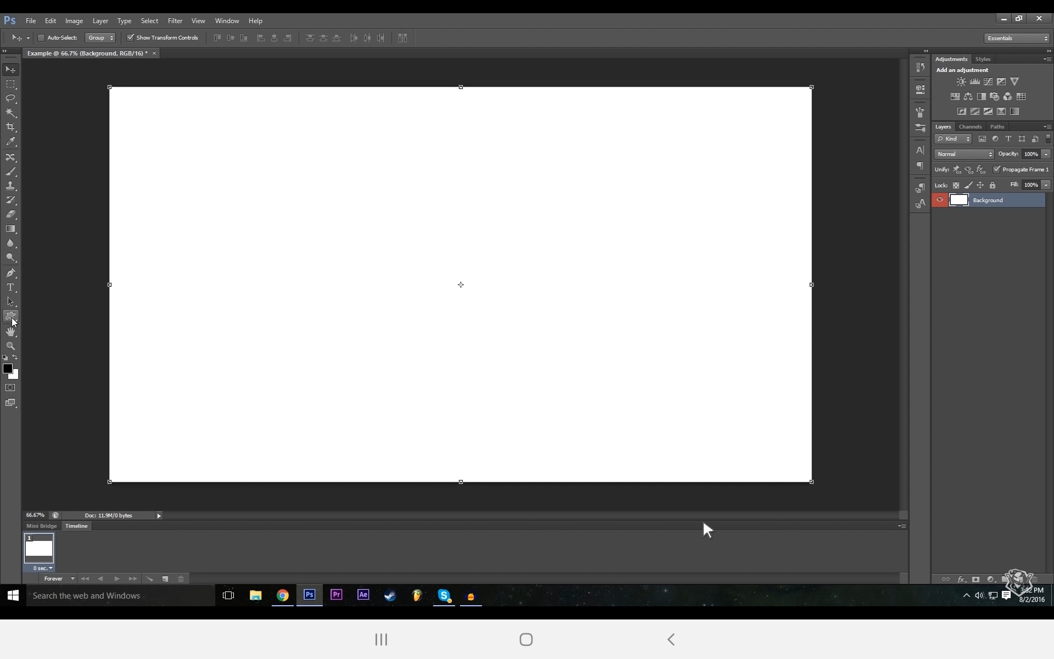Select the Eyedropper tool
The image size is (1054, 659).
click(x=10, y=141)
